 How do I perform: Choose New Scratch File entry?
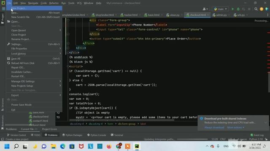35,17
